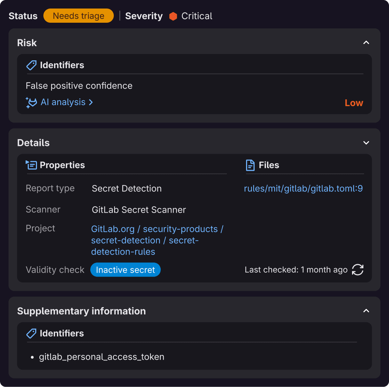Viewport: 389px width, 387px height.
Task: Click the Critical severity label
Action: pyautogui.click(x=197, y=16)
